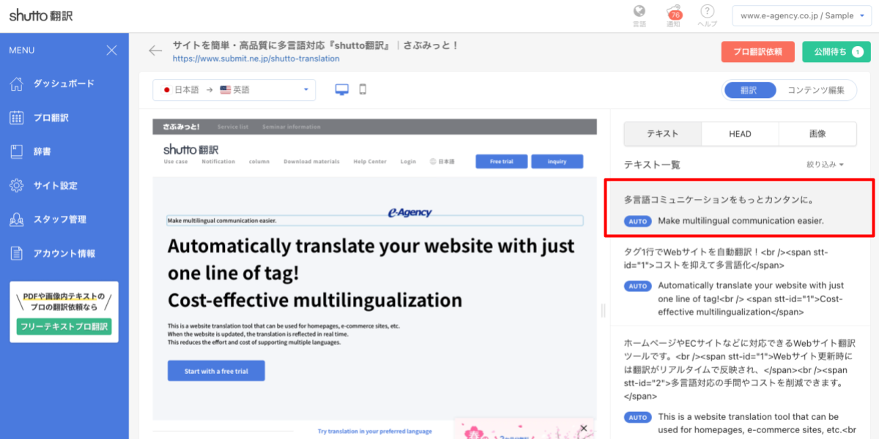Click Use case in preview navigation
The image size is (879, 439).
point(176,162)
